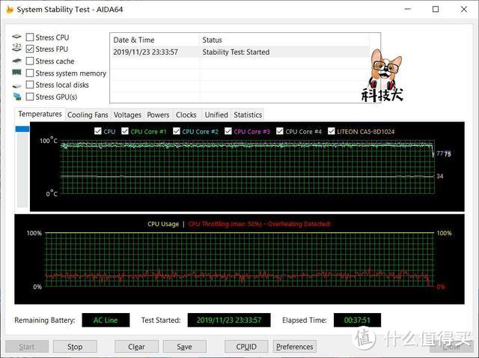Click the monitor icon beside Stress GPU(s)
479x358 pixels.
17,97
